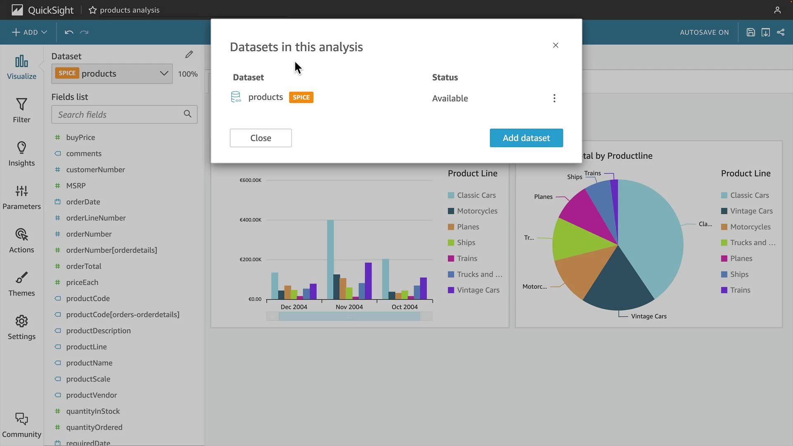
Task: Open the Community chat icon
Action: [x=21, y=425]
